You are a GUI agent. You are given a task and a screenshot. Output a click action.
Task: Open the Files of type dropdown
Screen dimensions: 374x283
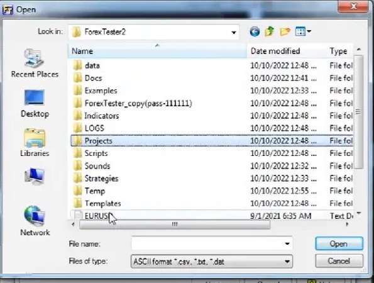coord(212,262)
